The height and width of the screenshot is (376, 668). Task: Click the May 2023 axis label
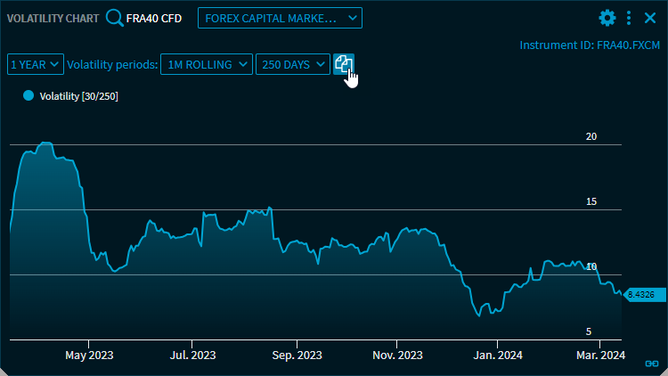click(89, 355)
